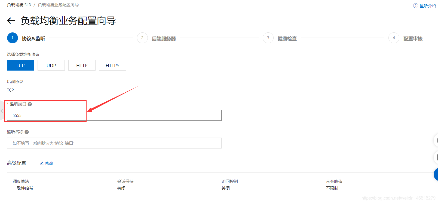
Task: Open the help icon next to 监听端口
Action: point(30,104)
